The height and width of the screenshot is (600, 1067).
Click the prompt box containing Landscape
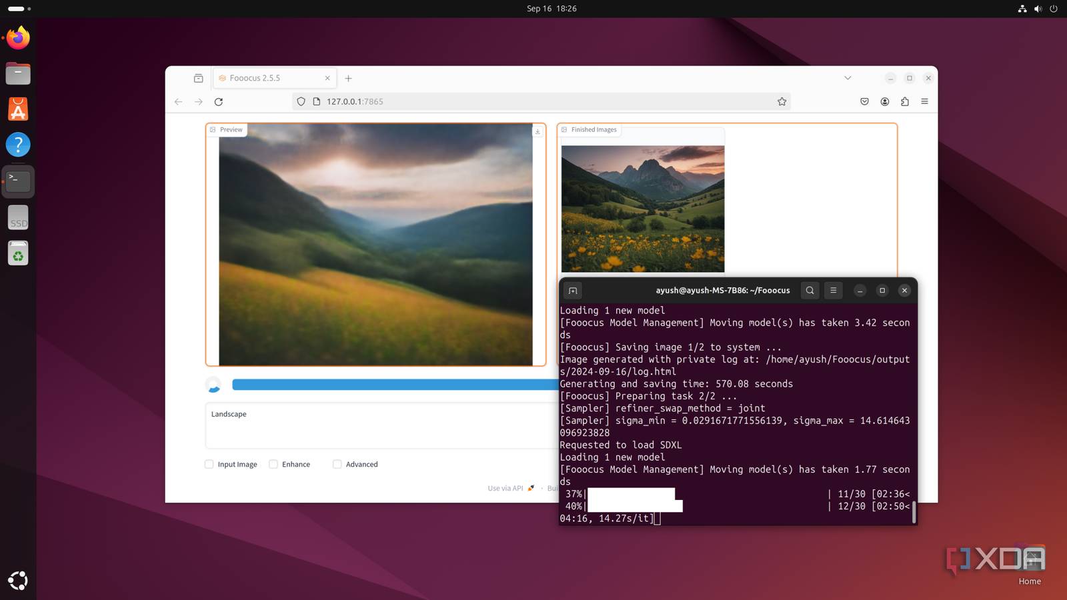pyautogui.click(x=381, y=425)
